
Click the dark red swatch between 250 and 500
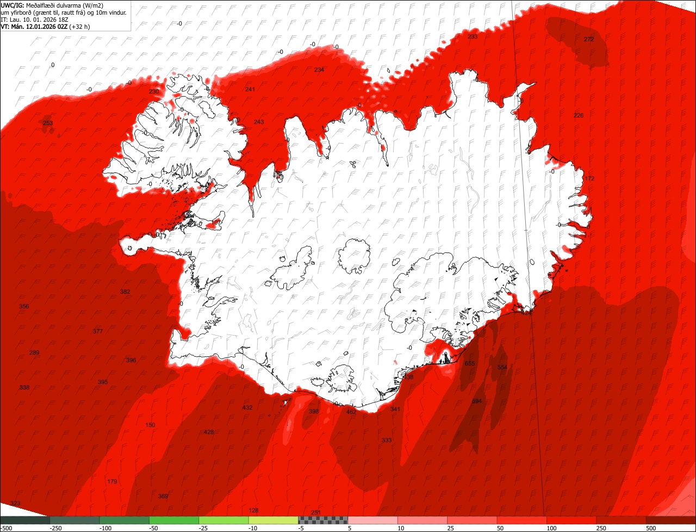[x=622, y=520]
